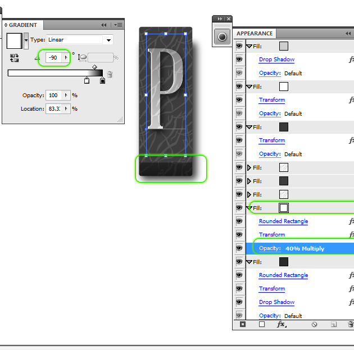Select the GRADIENT panel tab
The image size is (354, 350).
23,25
